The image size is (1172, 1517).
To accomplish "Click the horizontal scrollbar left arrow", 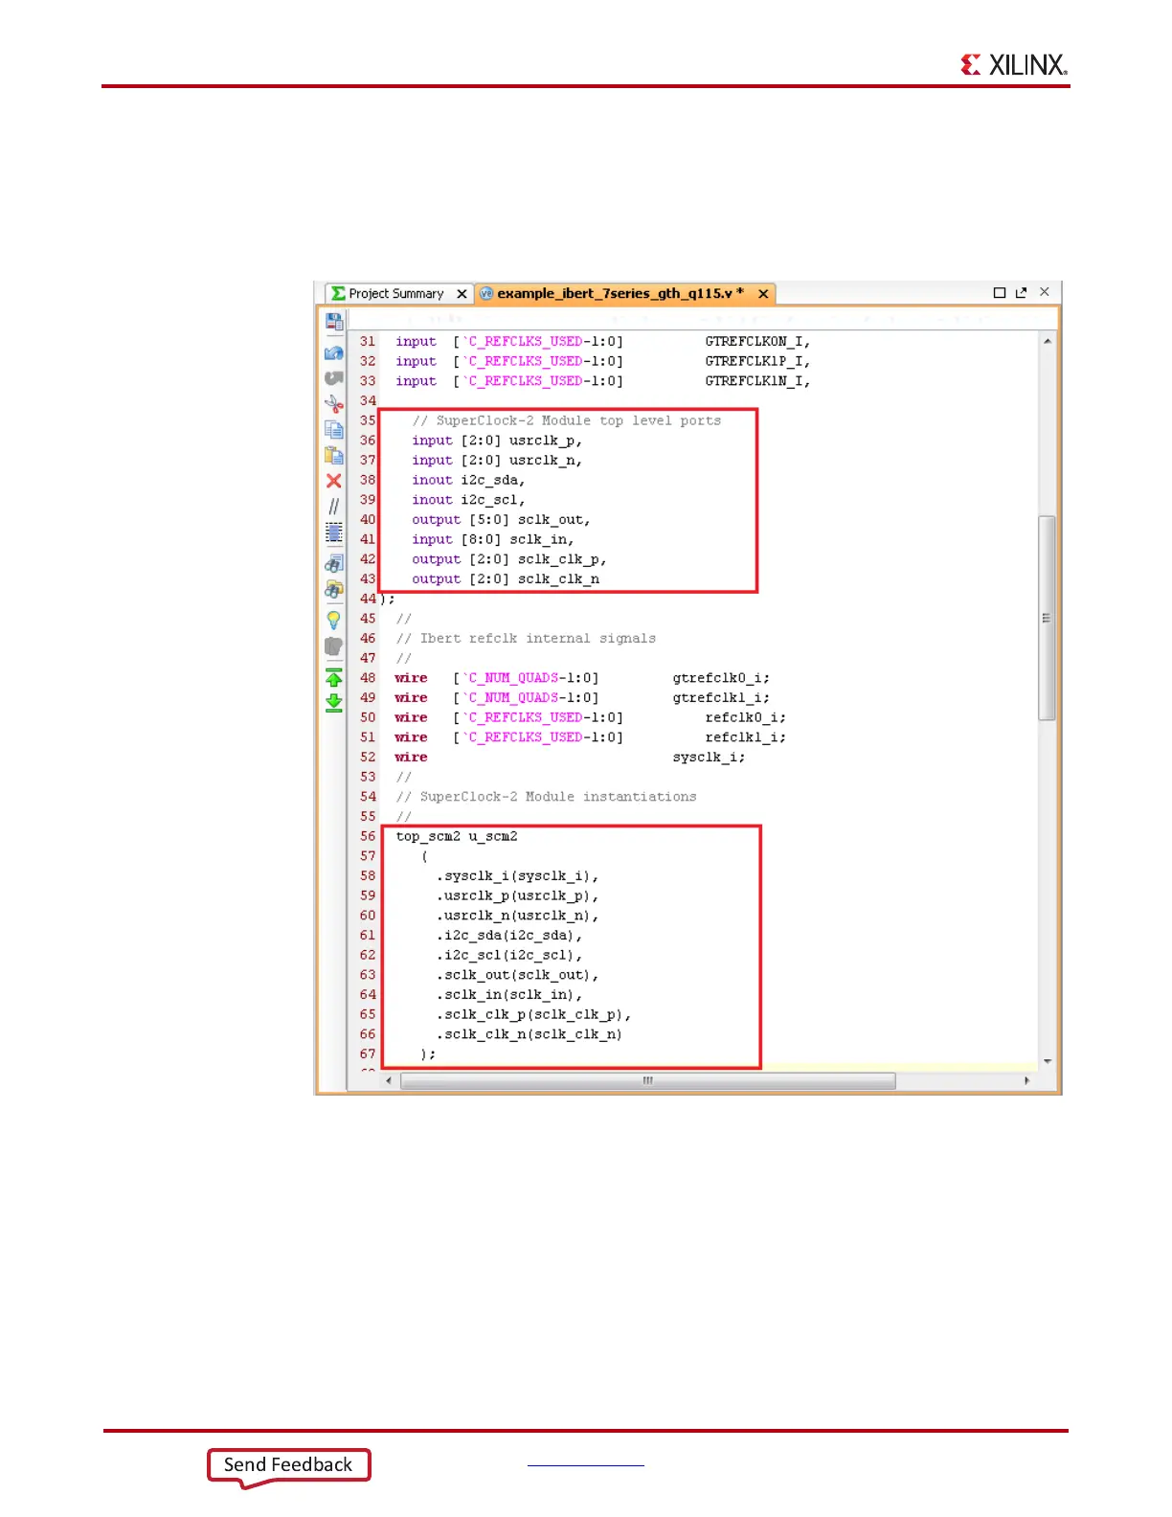I will click(x=388, y=1080).
